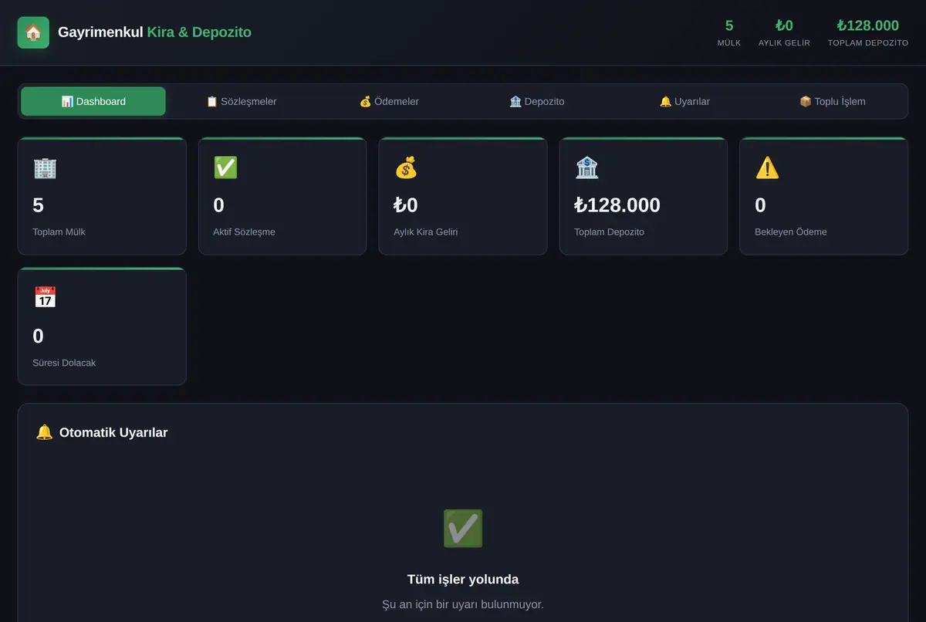Show the Uyarılar tab
The width and height of the screenshot is (926, 622).
[x=684, y=101]
